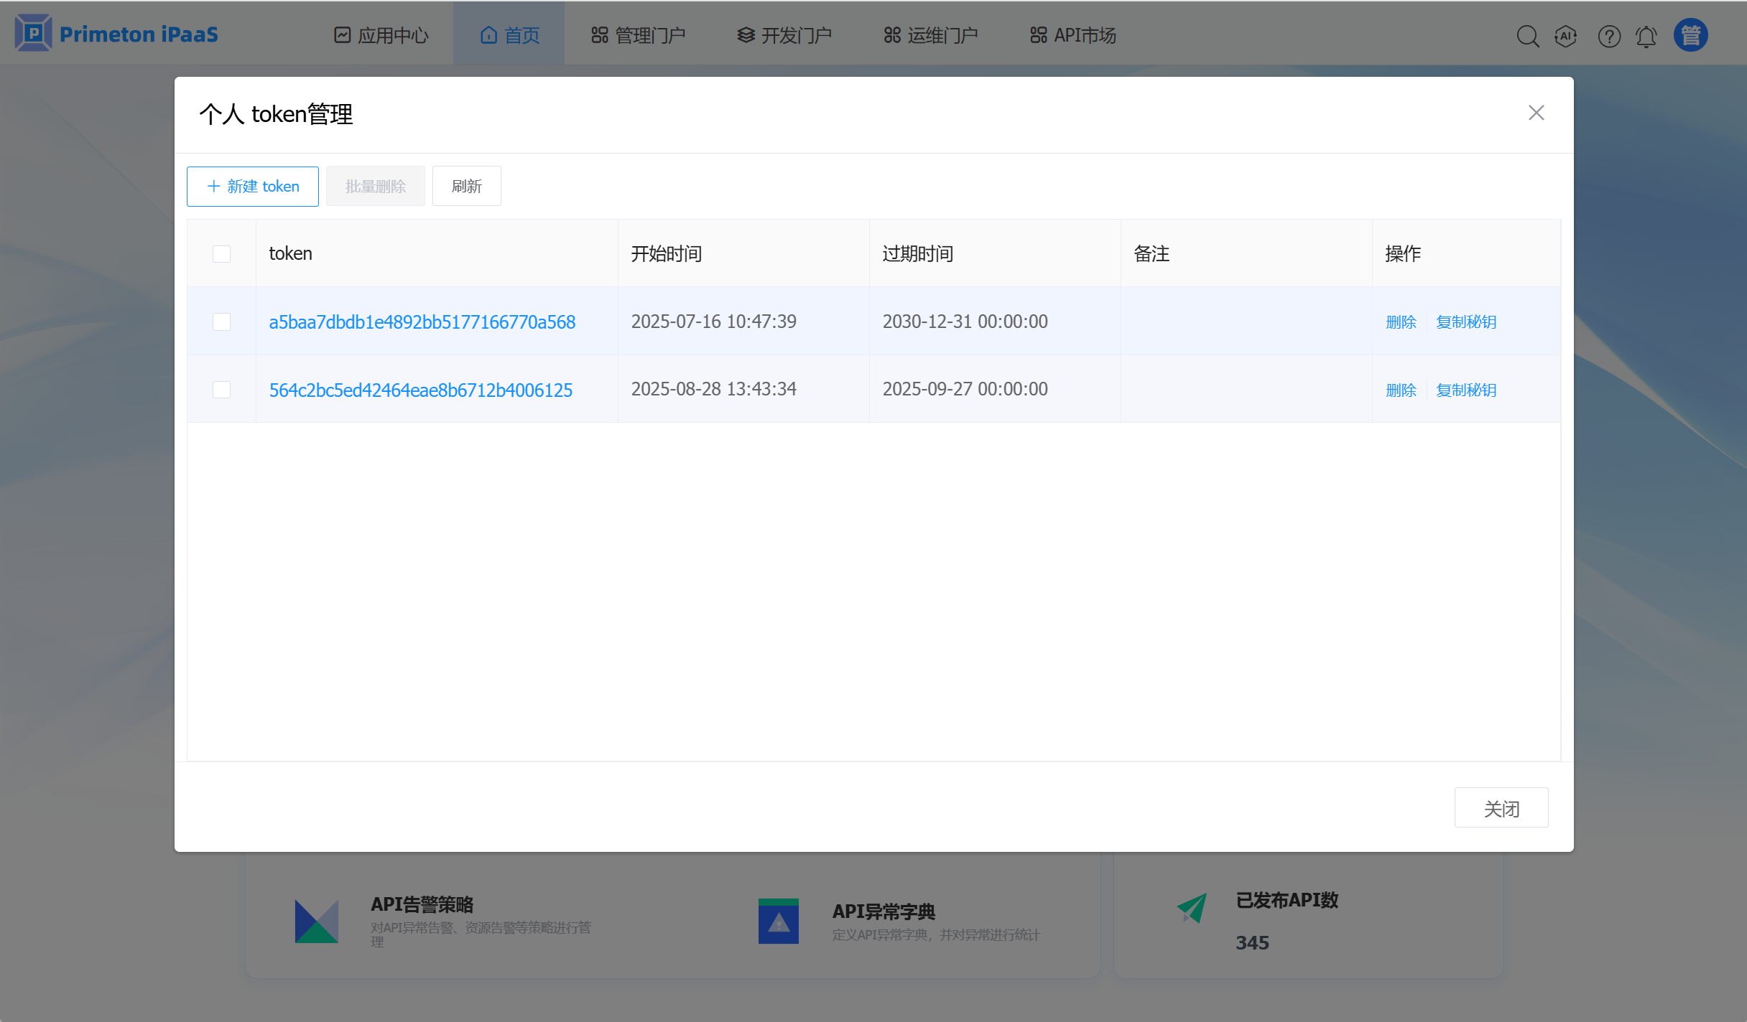Open the 应用中心 menu item
1747x1022 pixels.
[381, 35]
